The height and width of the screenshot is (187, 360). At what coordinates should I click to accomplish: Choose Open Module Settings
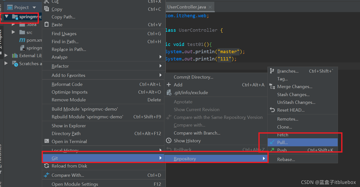coord(104,184)
